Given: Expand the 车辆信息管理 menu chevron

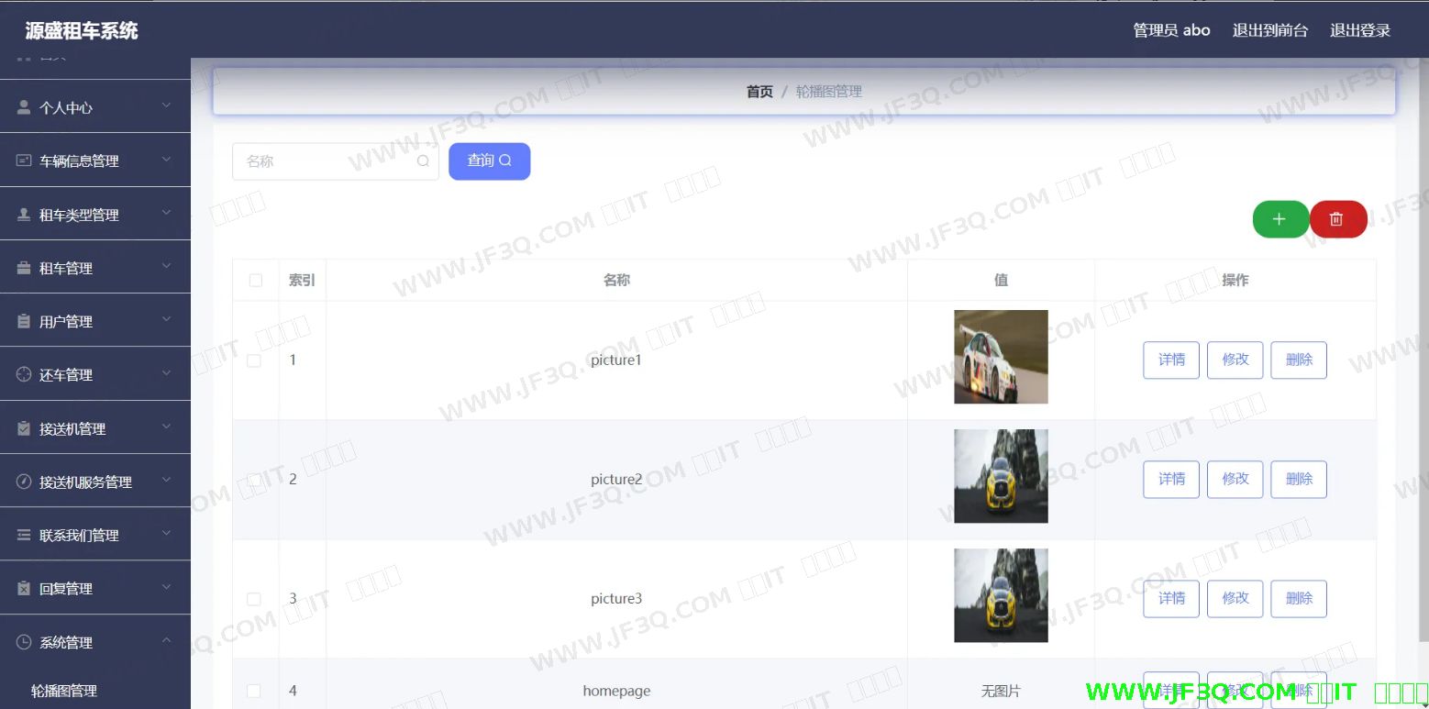Looking at the screenshot, I should [x=166, y=160].
